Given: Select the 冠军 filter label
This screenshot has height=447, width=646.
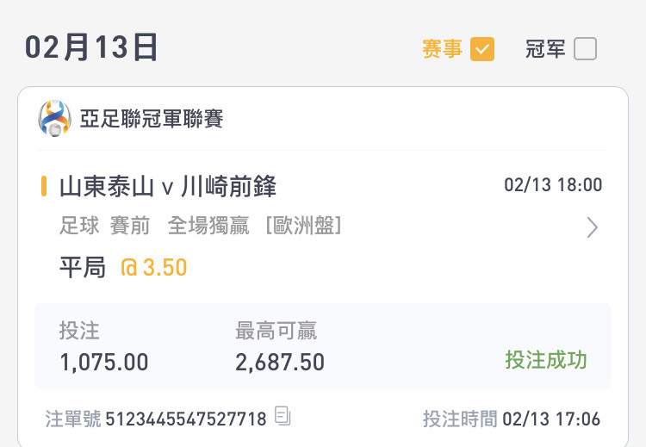Looking at the screenshot, I should (545, 49).
